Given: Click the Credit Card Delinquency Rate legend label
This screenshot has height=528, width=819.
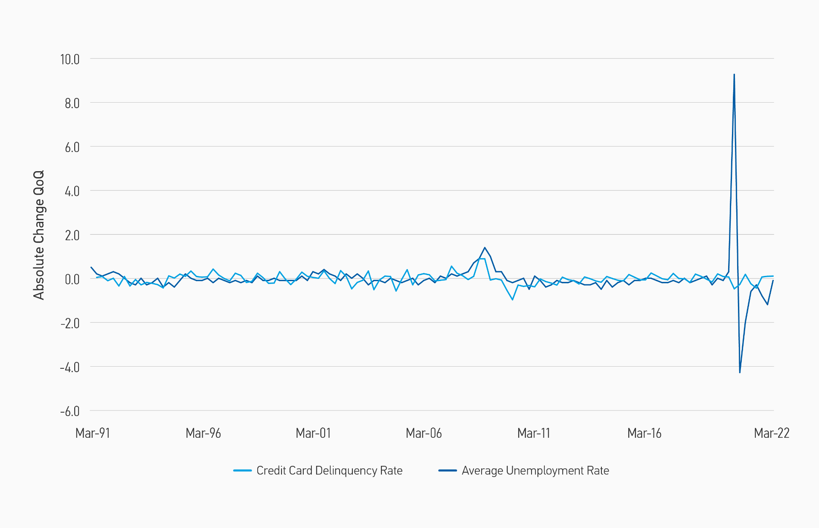Looking at the screenshot, I should tap(329, 471).
